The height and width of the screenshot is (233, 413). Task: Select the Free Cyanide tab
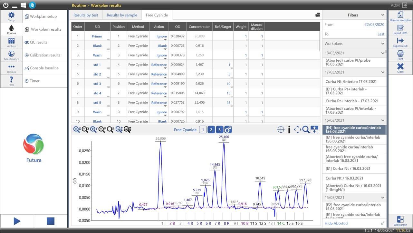(156, 15)
